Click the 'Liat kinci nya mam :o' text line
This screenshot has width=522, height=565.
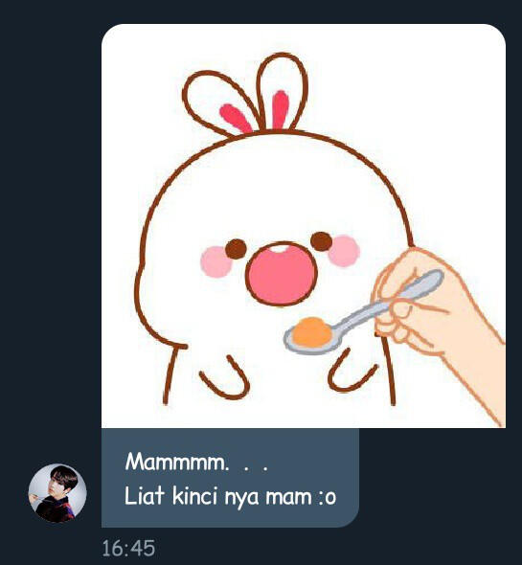point(231,496)
